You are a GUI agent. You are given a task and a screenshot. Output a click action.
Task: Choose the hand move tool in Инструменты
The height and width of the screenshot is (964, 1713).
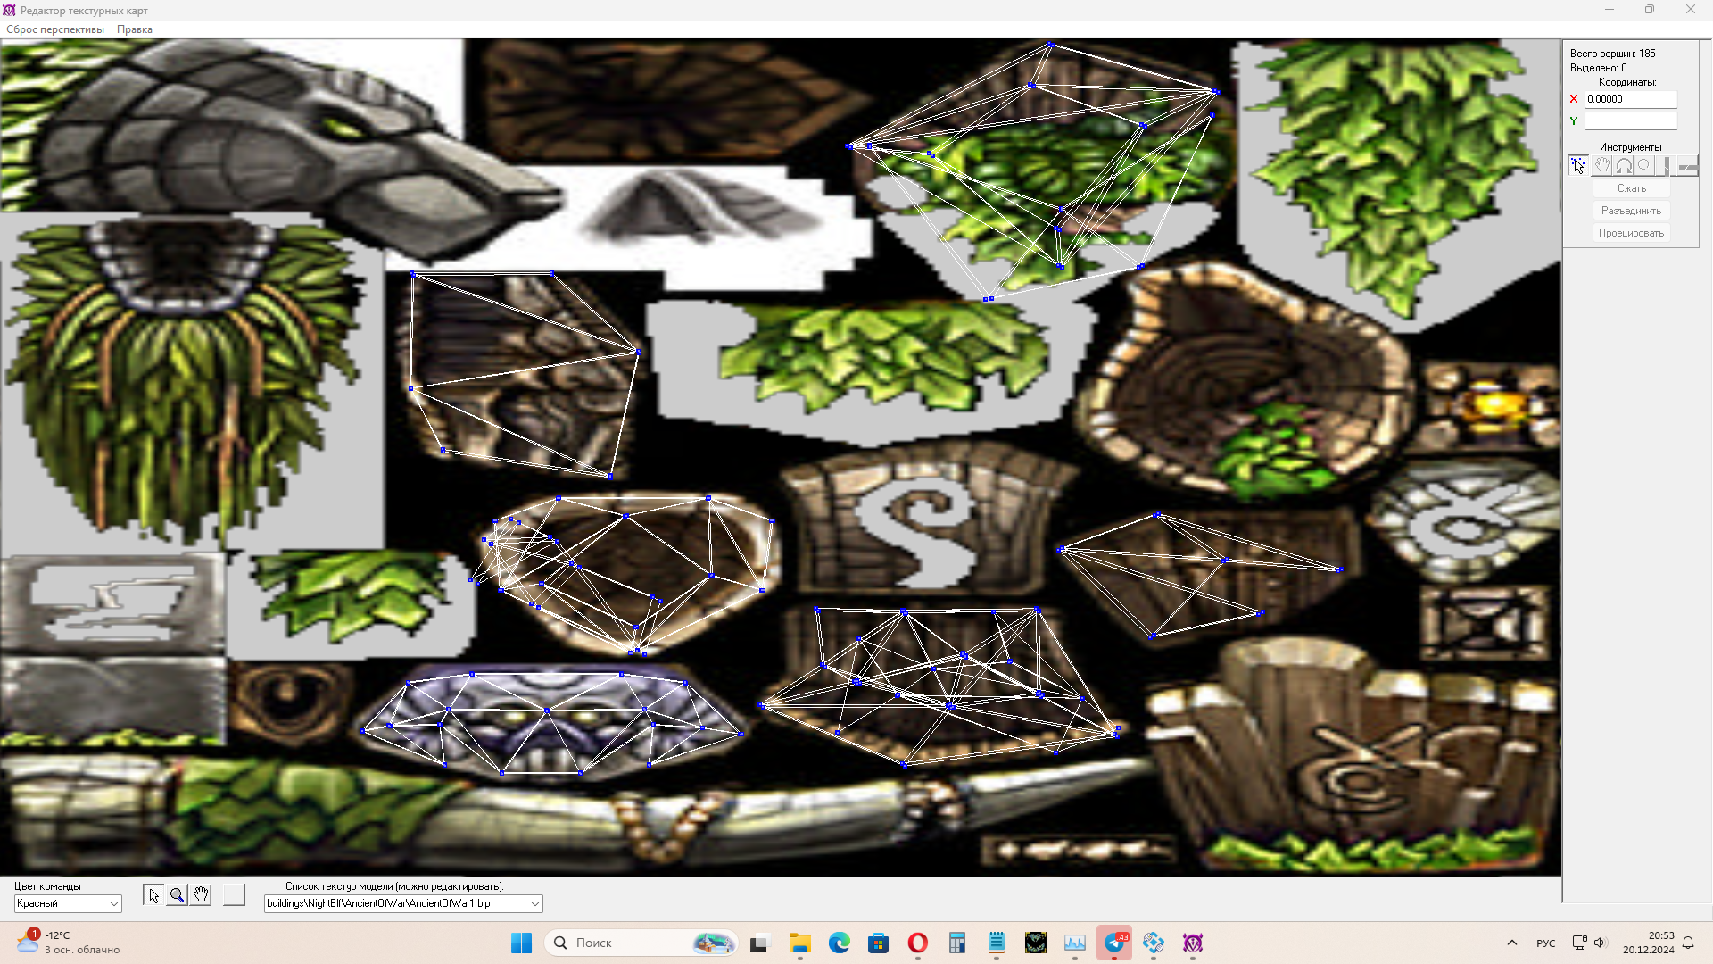[x=1601, y=165]
